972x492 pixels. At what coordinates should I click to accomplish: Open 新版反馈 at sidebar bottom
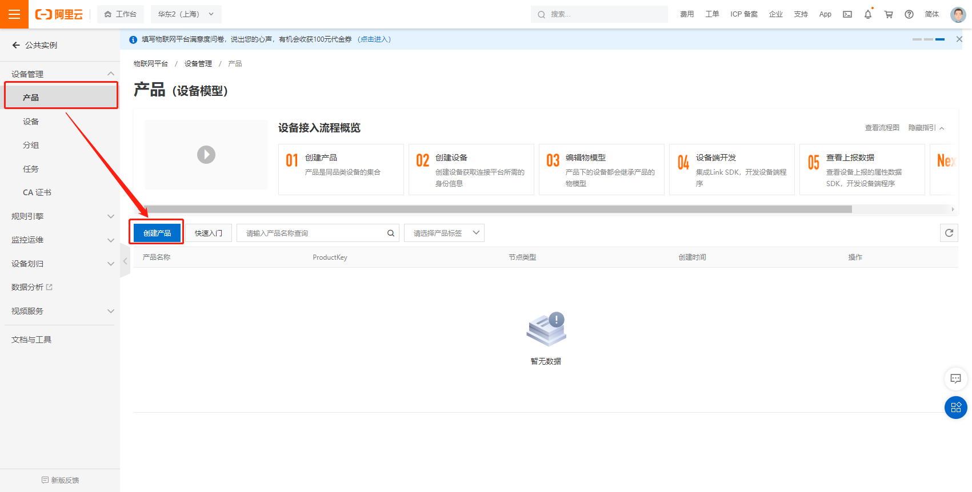click(x=60, y=480)
